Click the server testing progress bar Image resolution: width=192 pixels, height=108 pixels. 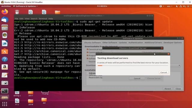[x=133, y=66]
